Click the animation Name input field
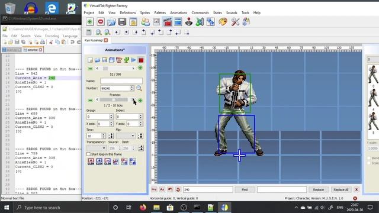 pos(121,80)
